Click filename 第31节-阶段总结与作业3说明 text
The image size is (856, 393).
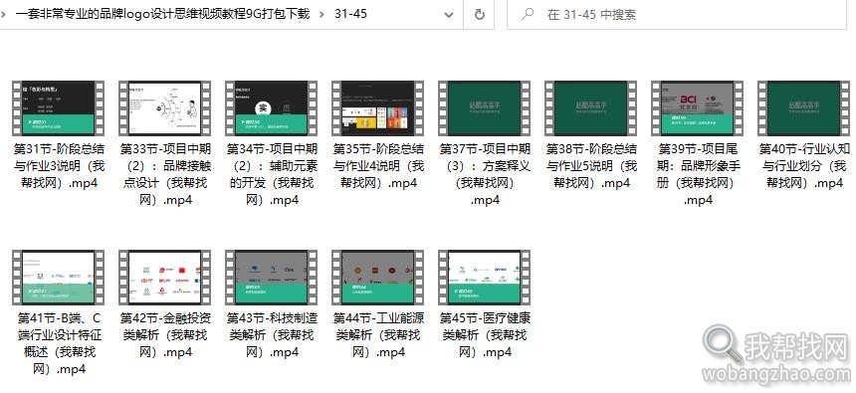click(59, 166)
